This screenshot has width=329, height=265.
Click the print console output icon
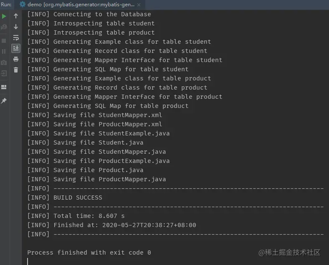click(16, 59)
